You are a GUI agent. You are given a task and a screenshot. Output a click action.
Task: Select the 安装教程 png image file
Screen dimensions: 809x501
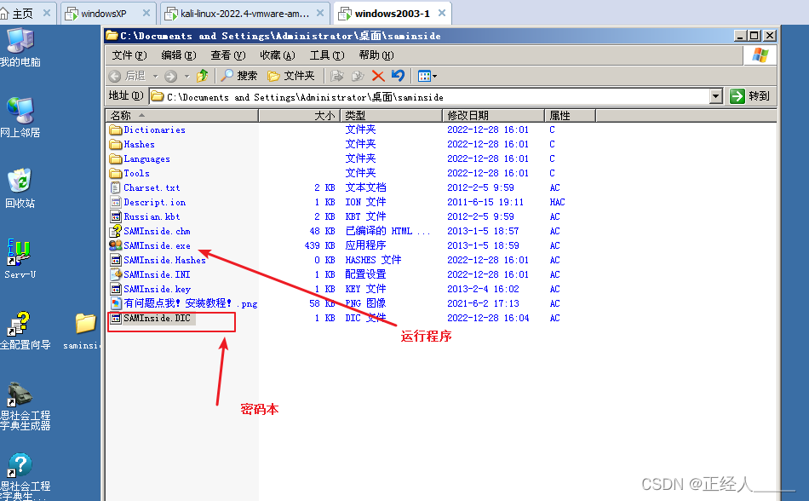[184, 302]
